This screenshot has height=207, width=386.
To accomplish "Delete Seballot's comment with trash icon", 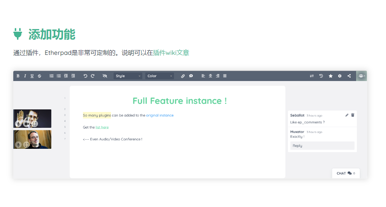I will (x=352, y=115).
